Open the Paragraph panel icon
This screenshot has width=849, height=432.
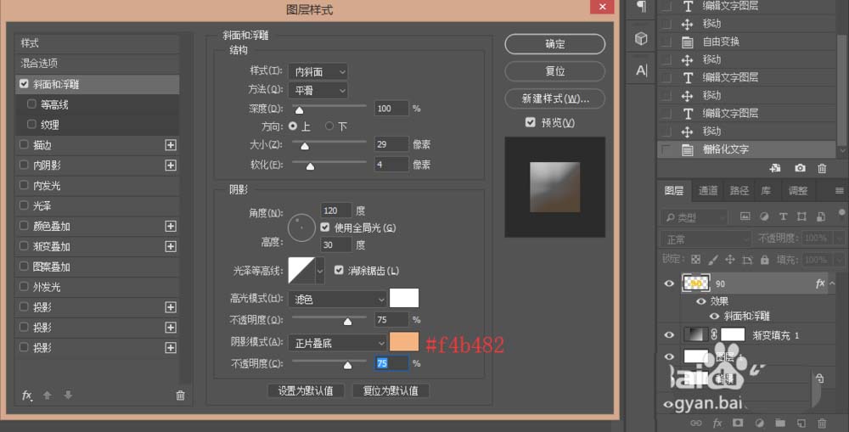point(641,6)
